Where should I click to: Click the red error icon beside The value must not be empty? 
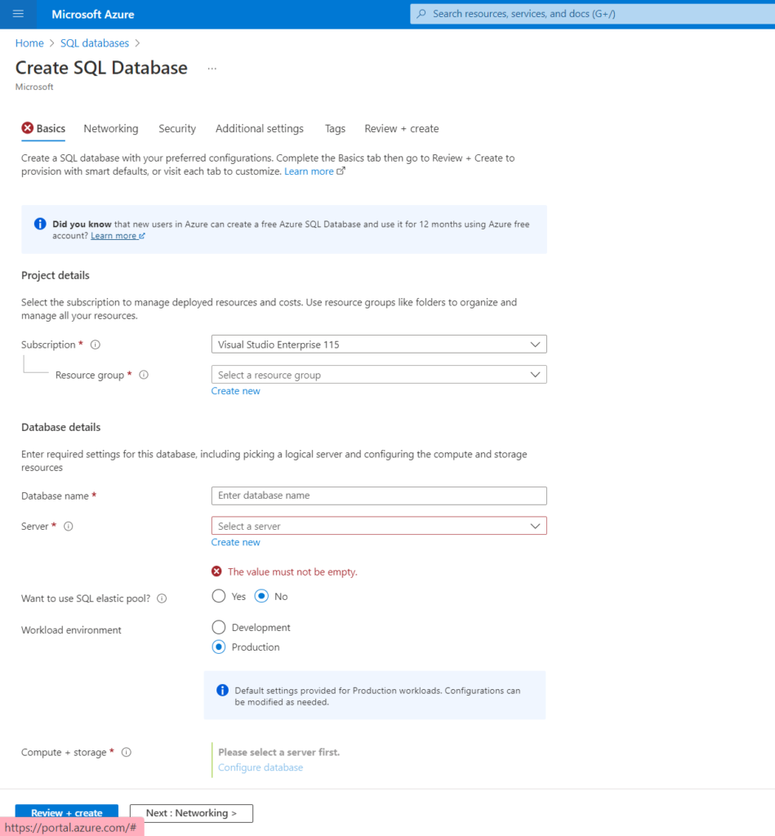(x=216, y=571)
